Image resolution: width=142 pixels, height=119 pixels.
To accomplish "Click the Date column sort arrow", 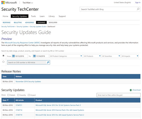I will tap(8, 100).
